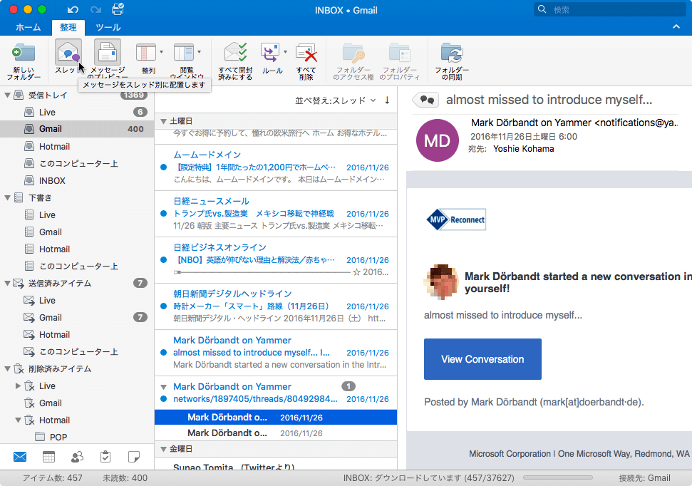Open the Arrange (整列) dropdown arrow

tap(162, 52)
